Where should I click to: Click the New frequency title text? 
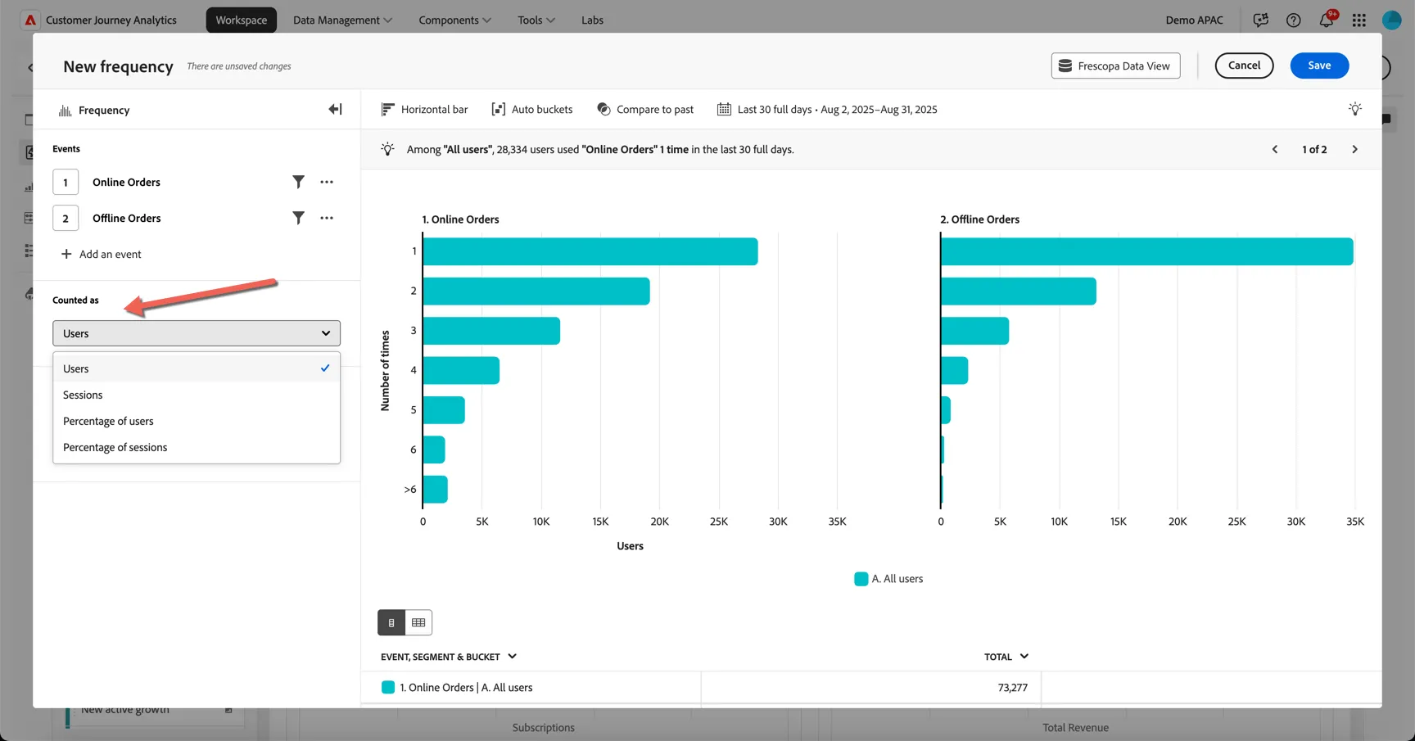click(x=118, y=66)
